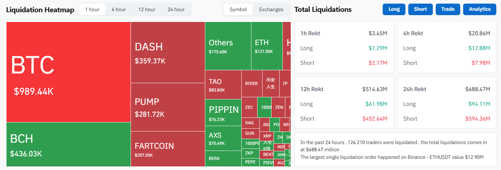Show the 24 hour liquidation heatmap

176,9
